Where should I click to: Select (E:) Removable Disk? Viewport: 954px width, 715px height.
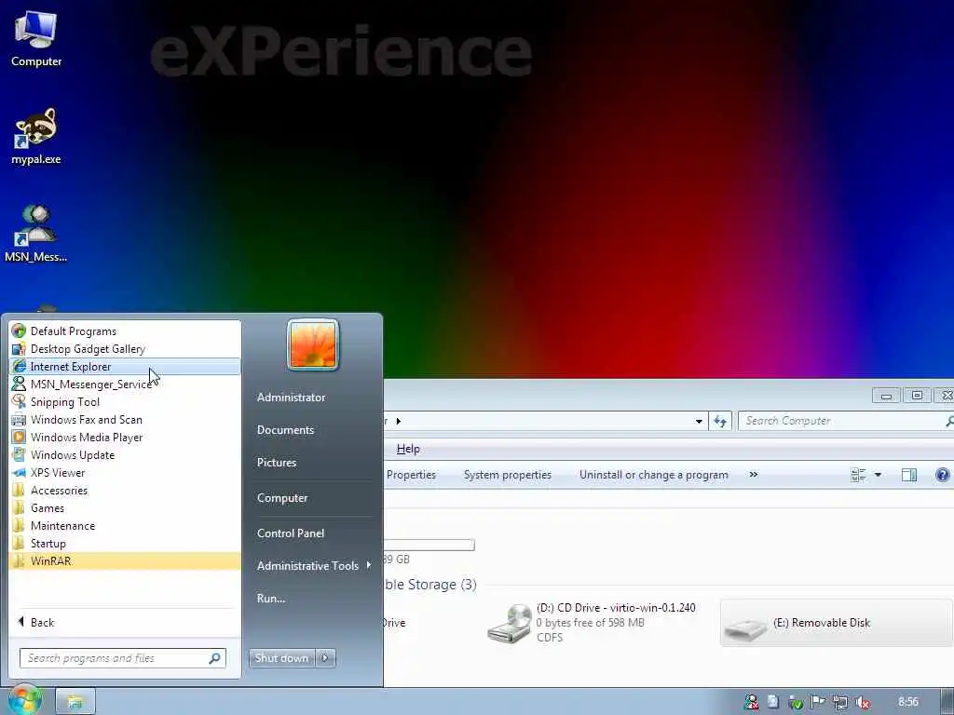point(837,623)
